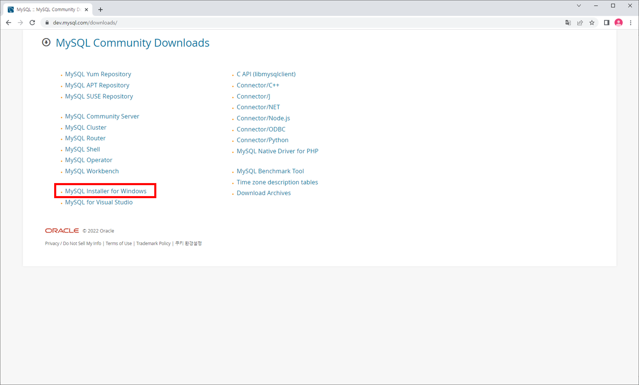
Task: Open the side panel icon
Action: (x=606, y=23)
